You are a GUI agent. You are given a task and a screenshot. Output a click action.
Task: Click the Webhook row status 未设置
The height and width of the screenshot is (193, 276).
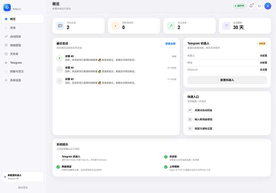coord(263,70)
